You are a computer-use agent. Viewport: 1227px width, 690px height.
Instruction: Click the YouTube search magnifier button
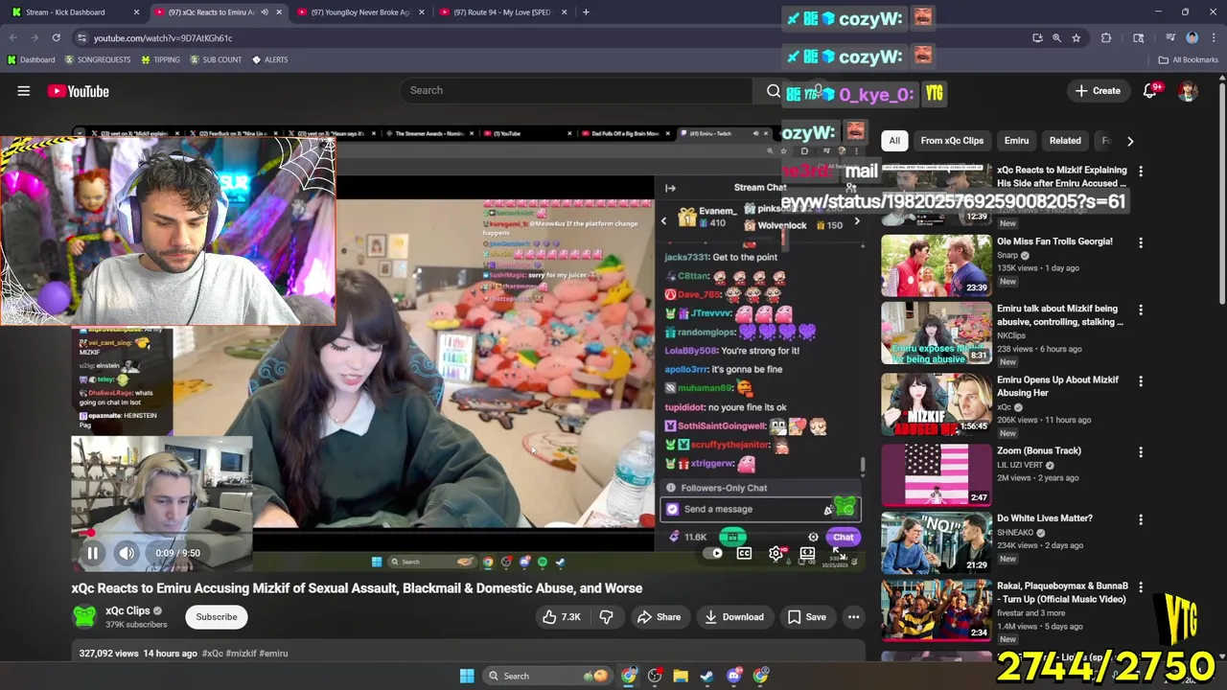tap(774, 90)
